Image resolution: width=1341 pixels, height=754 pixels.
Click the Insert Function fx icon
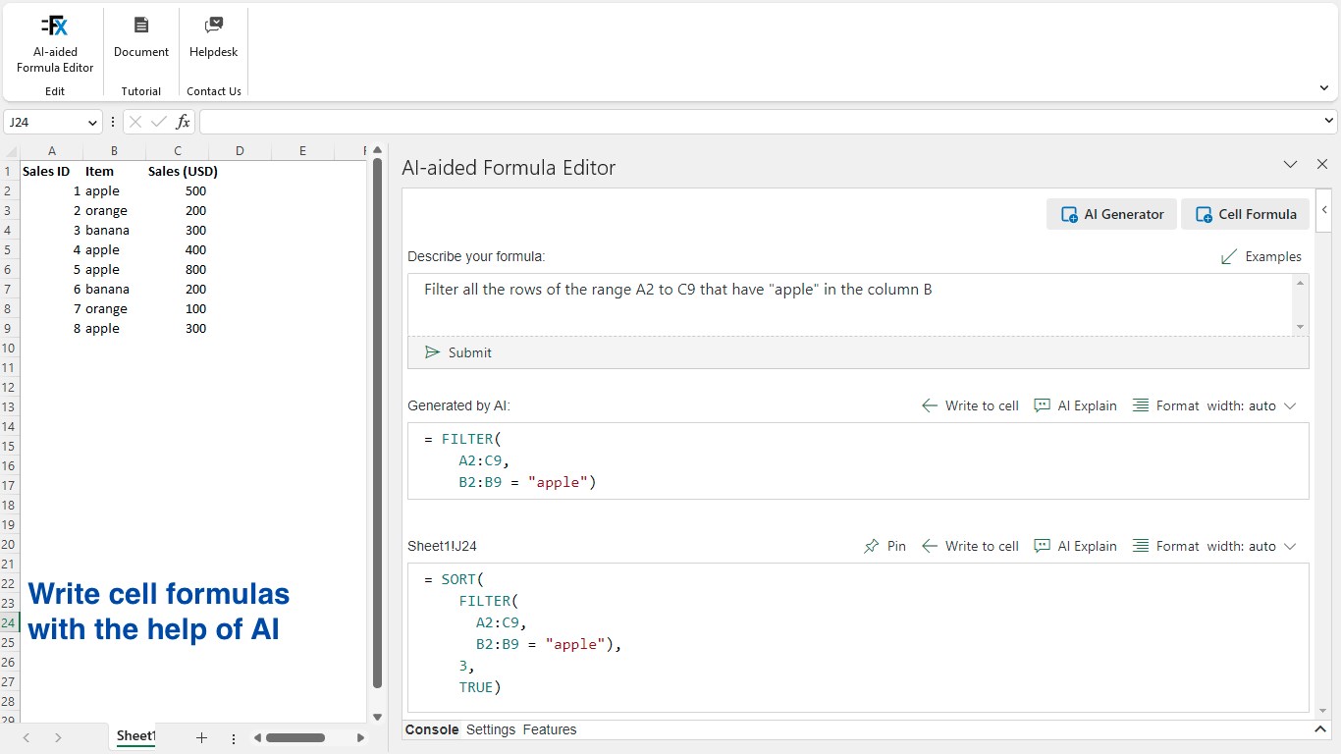pyautogui.click(x=183, y=122)
